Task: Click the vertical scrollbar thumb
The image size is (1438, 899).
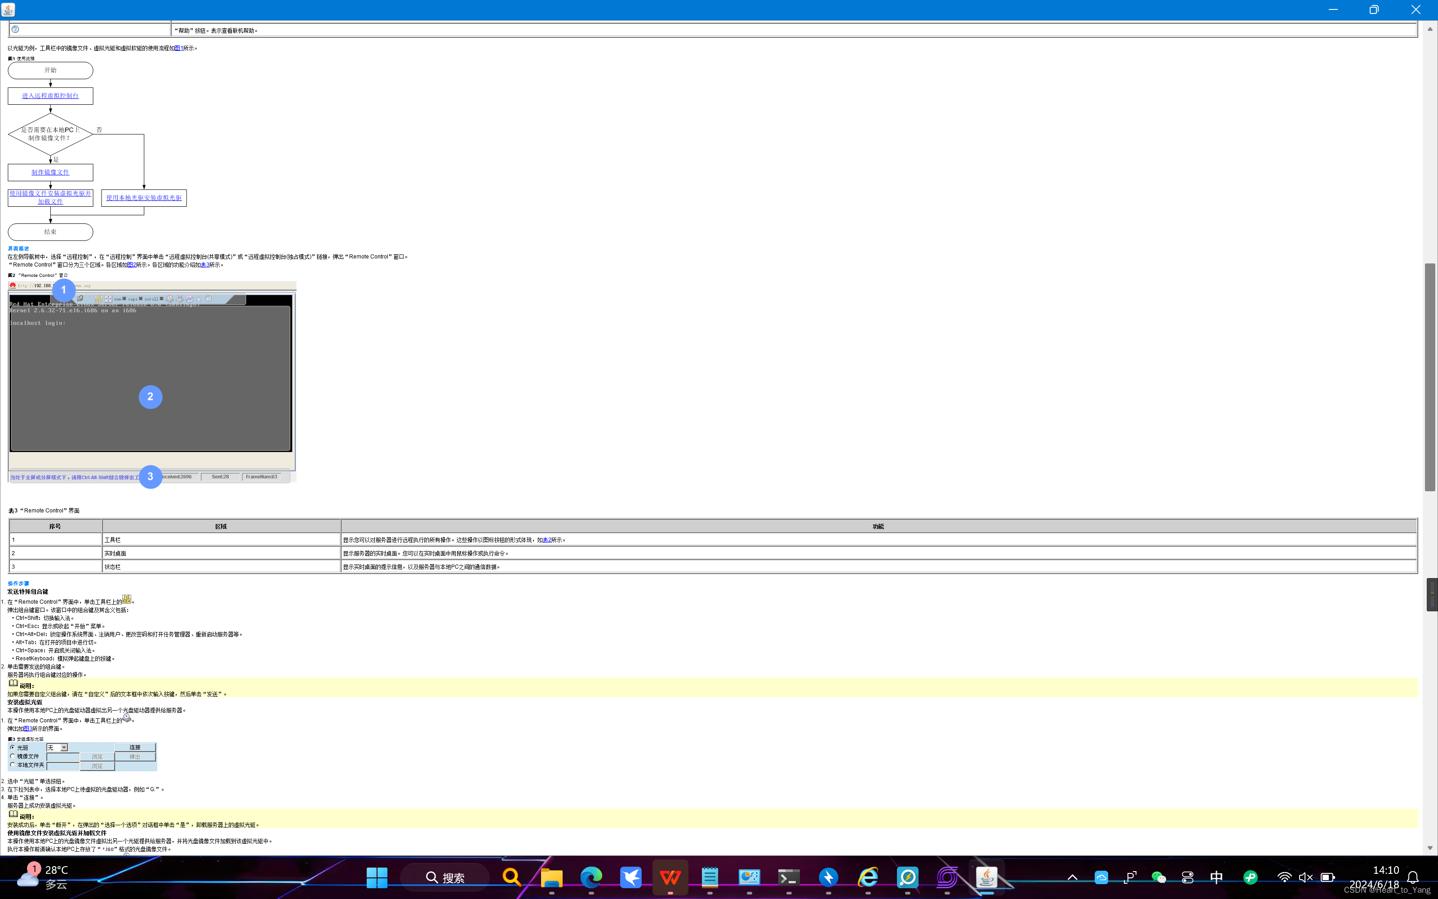Action: point(1429,377)
